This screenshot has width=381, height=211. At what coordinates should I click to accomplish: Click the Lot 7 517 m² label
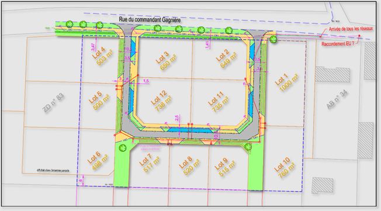click(149, 163)
